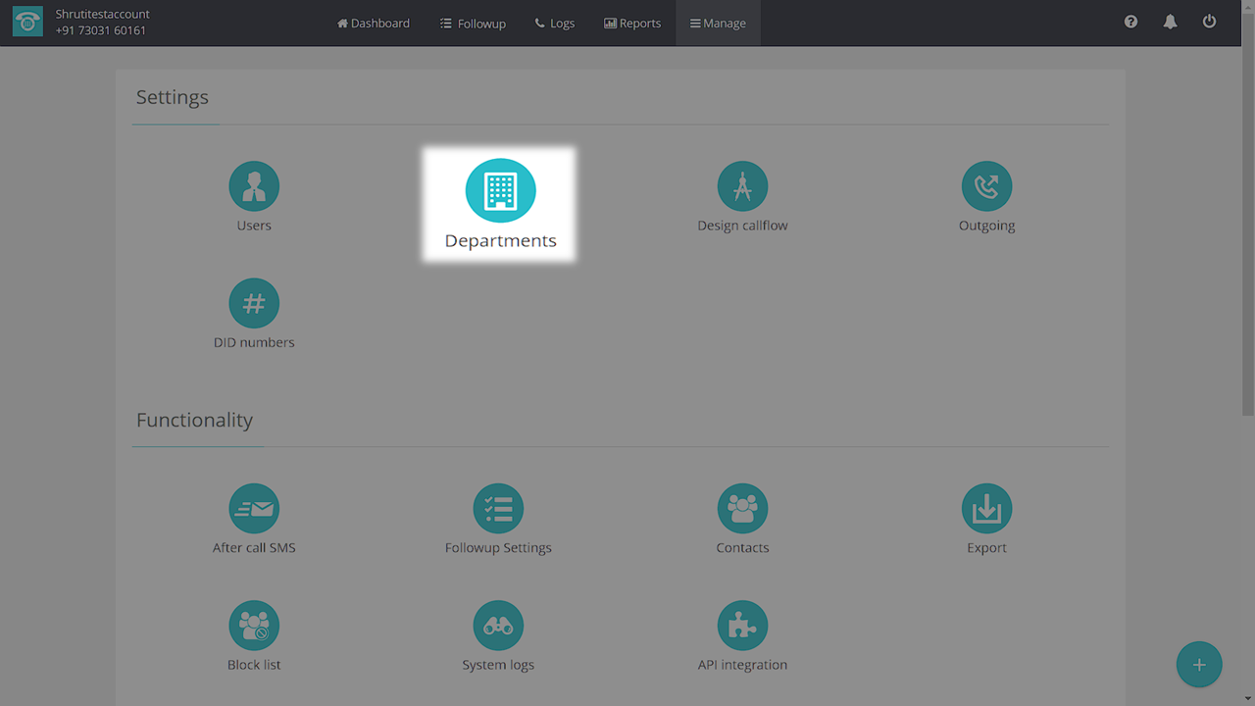Open the Logs navigation item
The image size is (1255, 706).
[555, 24]
